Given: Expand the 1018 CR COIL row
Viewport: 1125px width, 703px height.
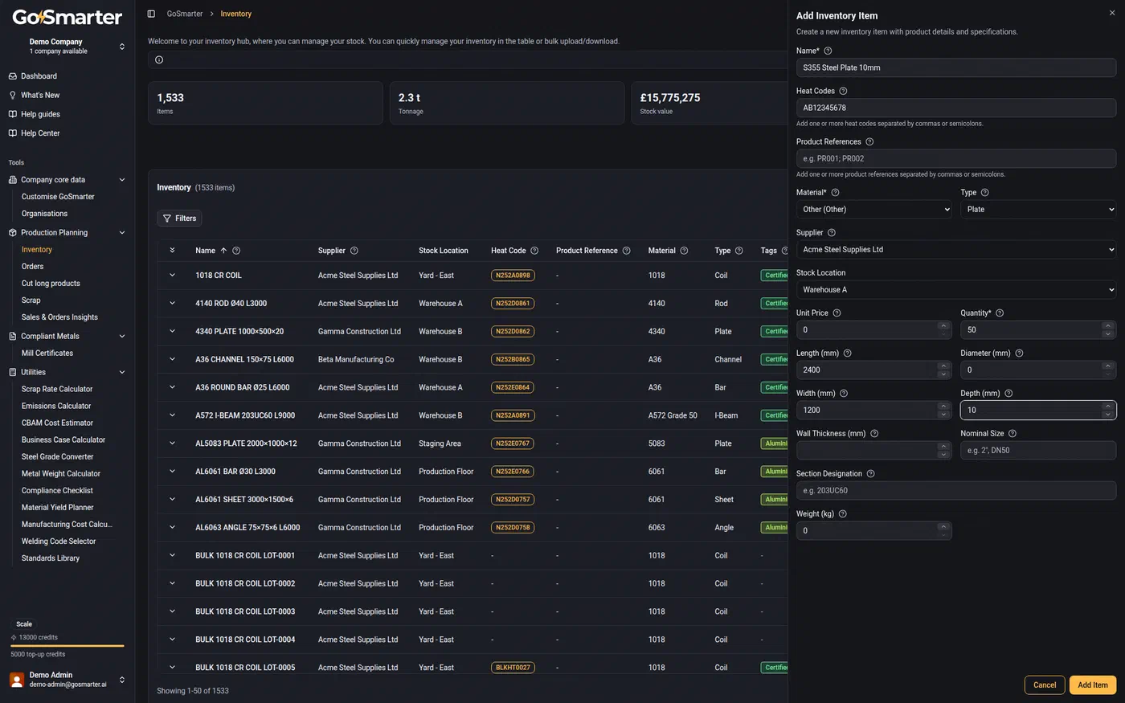Looking at the screenshot, I should pos(172,275).
